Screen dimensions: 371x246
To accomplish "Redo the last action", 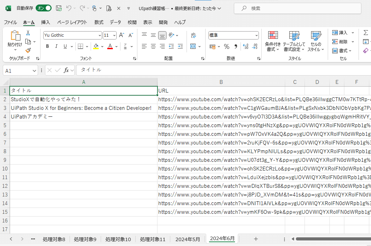I will click(x=82, y=8).
